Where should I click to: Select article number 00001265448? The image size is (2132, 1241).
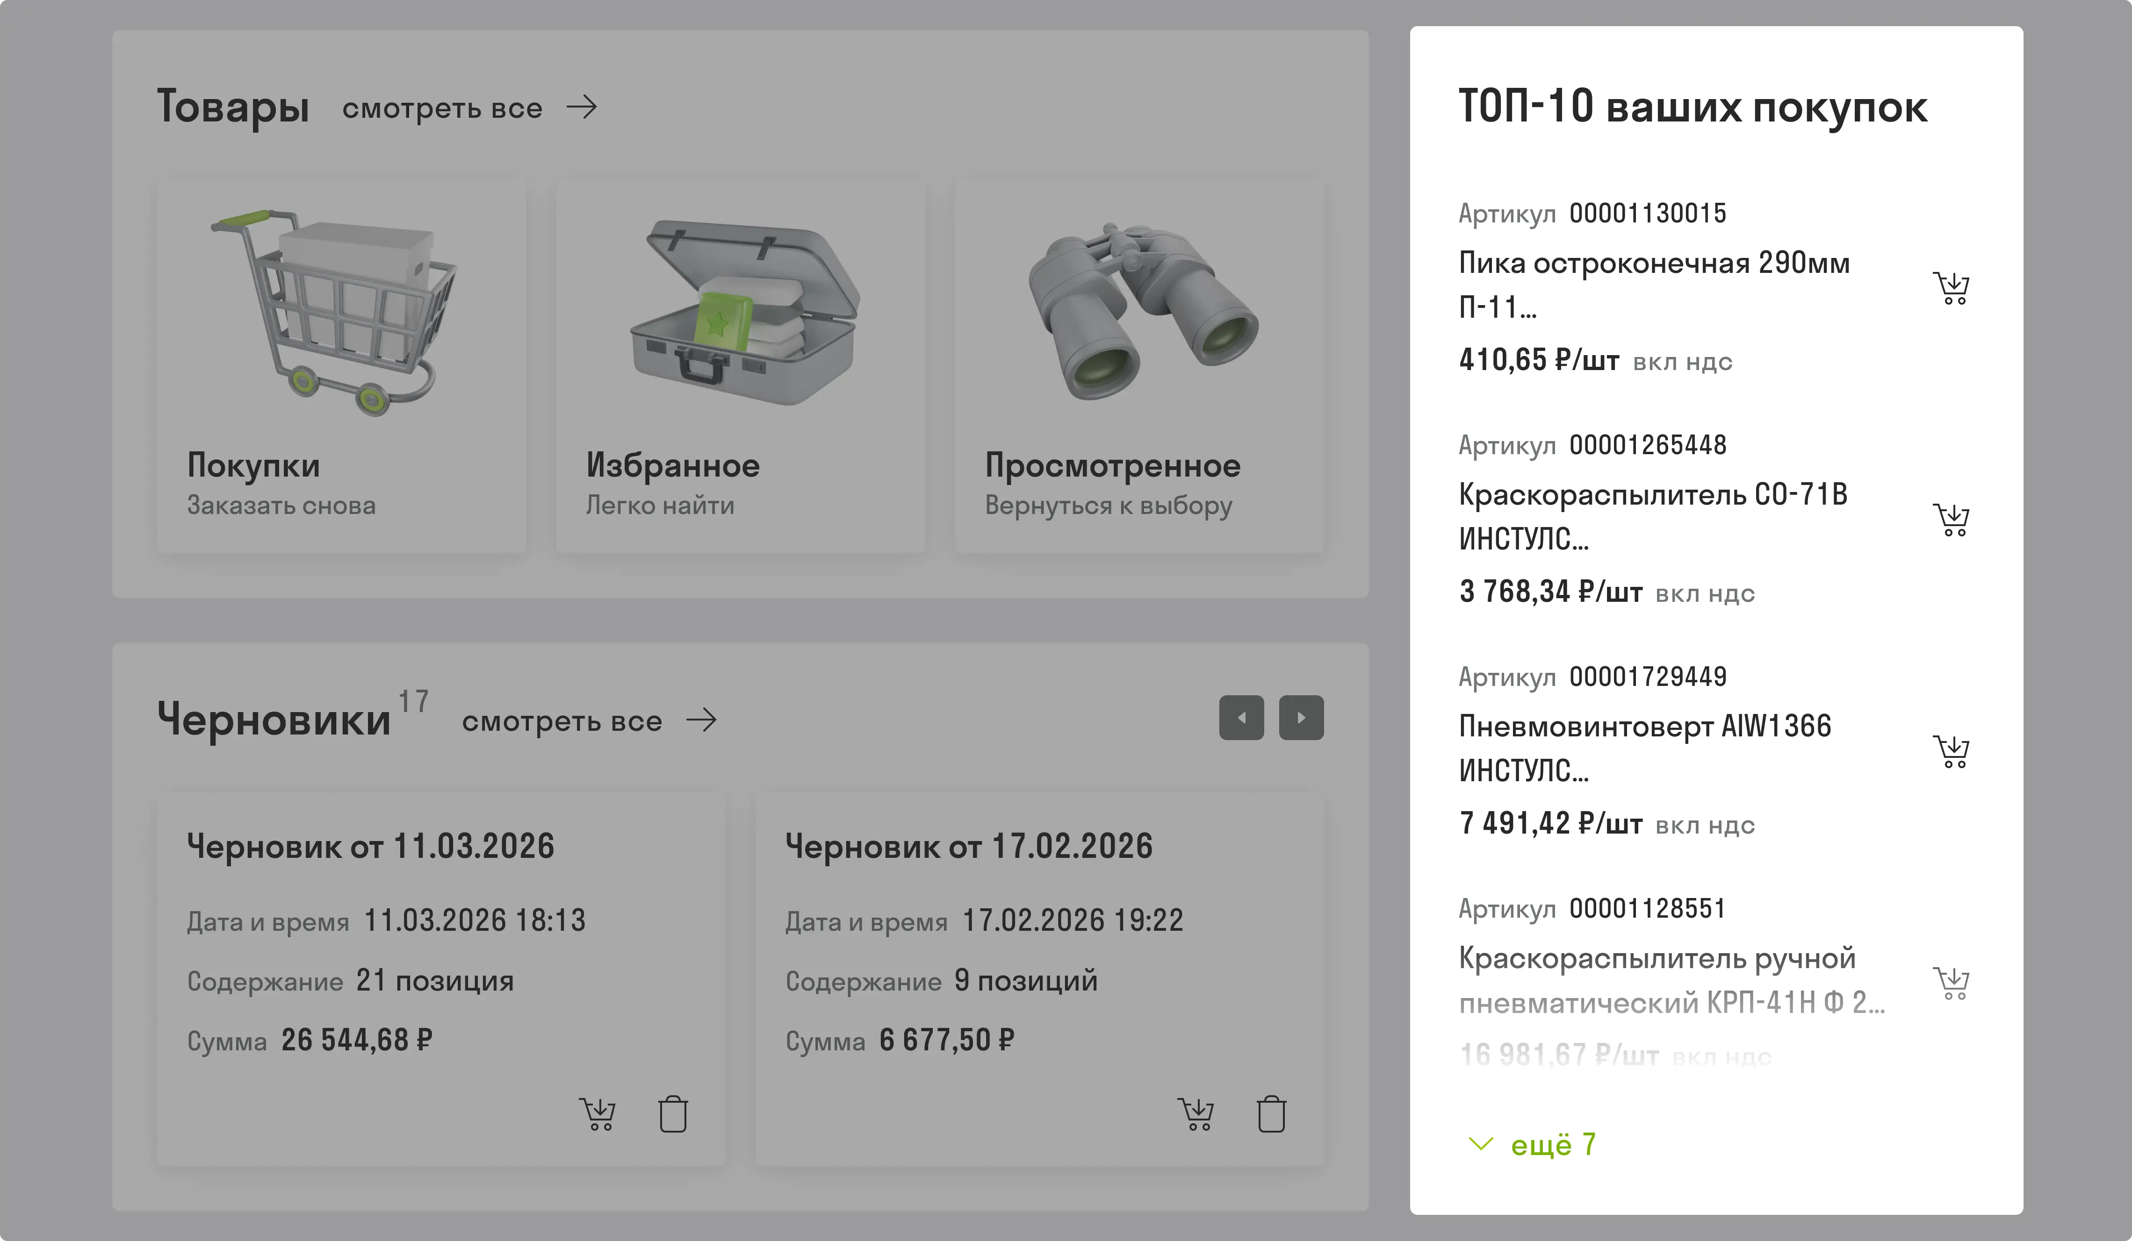pos(1648,445)
